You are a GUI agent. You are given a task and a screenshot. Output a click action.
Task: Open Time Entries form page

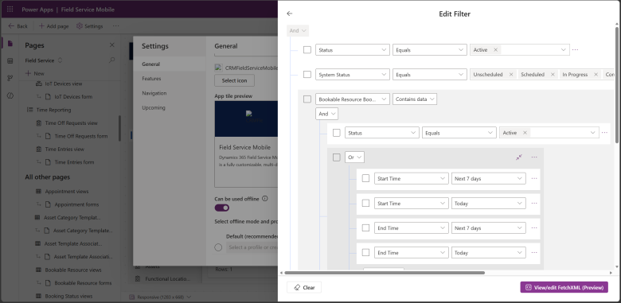[74, 162]
